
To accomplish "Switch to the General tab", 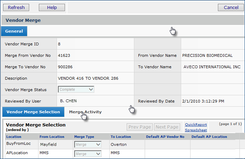I will (14, 31).
